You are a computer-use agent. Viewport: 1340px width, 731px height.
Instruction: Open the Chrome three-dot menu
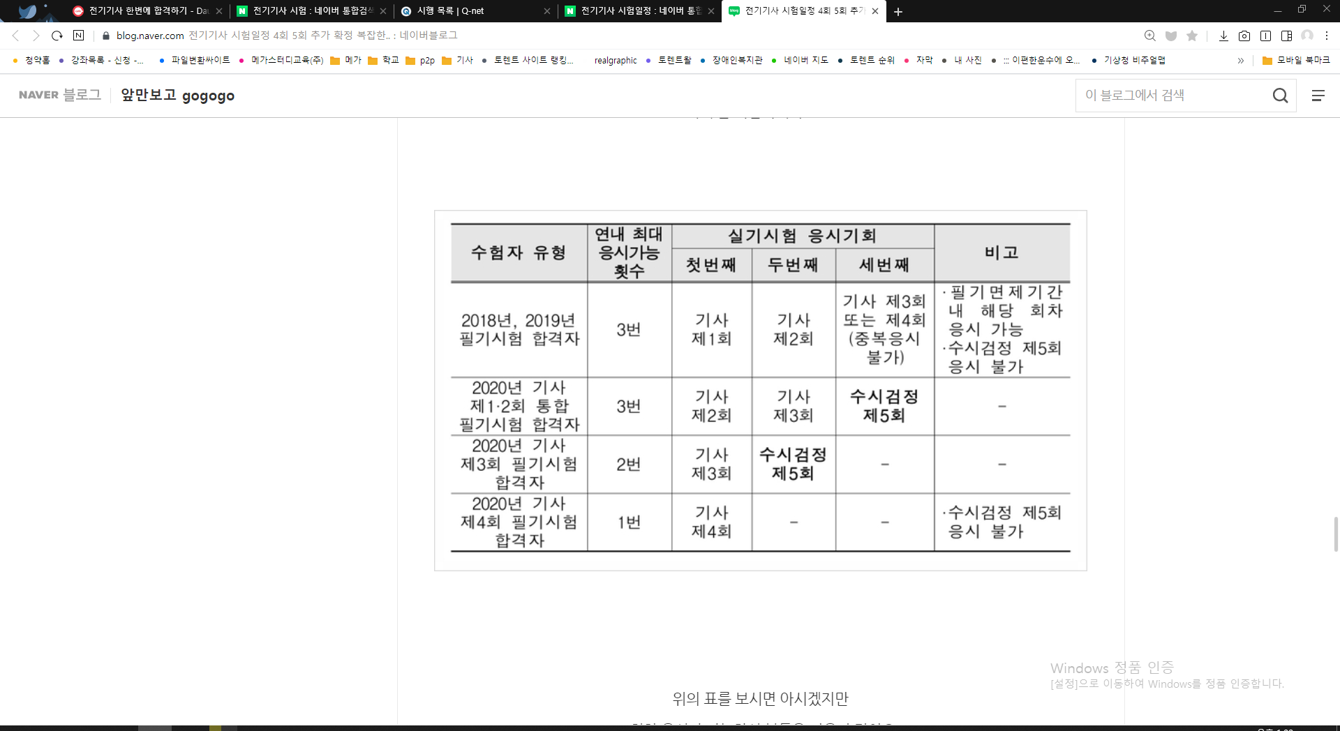pos(1326,35)
